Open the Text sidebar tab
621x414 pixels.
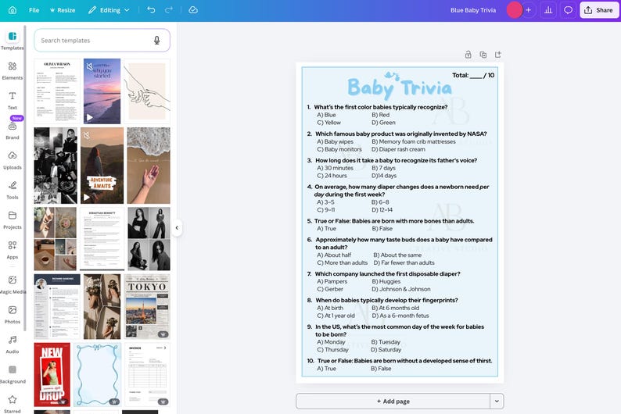[13, 101]
